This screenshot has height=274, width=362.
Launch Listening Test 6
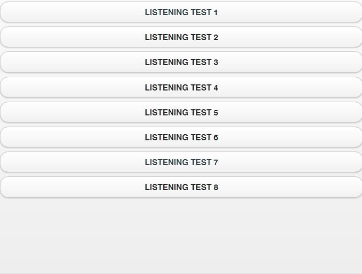click(181, 137)
